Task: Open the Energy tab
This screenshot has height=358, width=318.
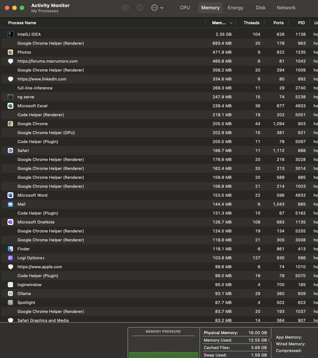Action: [x=235, y=8]
